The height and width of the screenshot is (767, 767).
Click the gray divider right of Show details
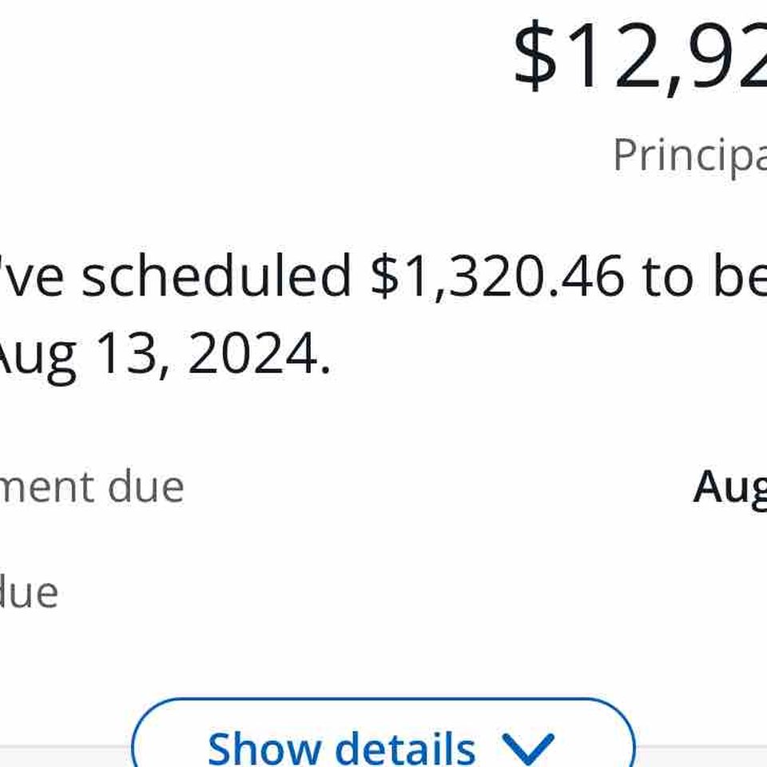click(x=701, y=757)
